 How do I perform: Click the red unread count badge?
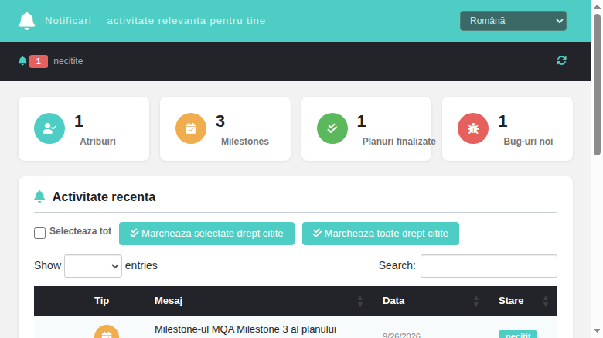point(39,61)
